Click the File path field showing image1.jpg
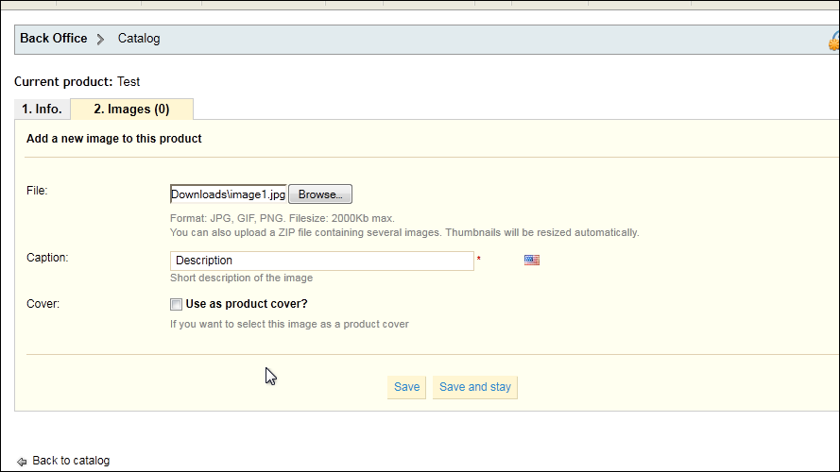The width and height of the screenshot is (840, 472). [x=229, y=194]
